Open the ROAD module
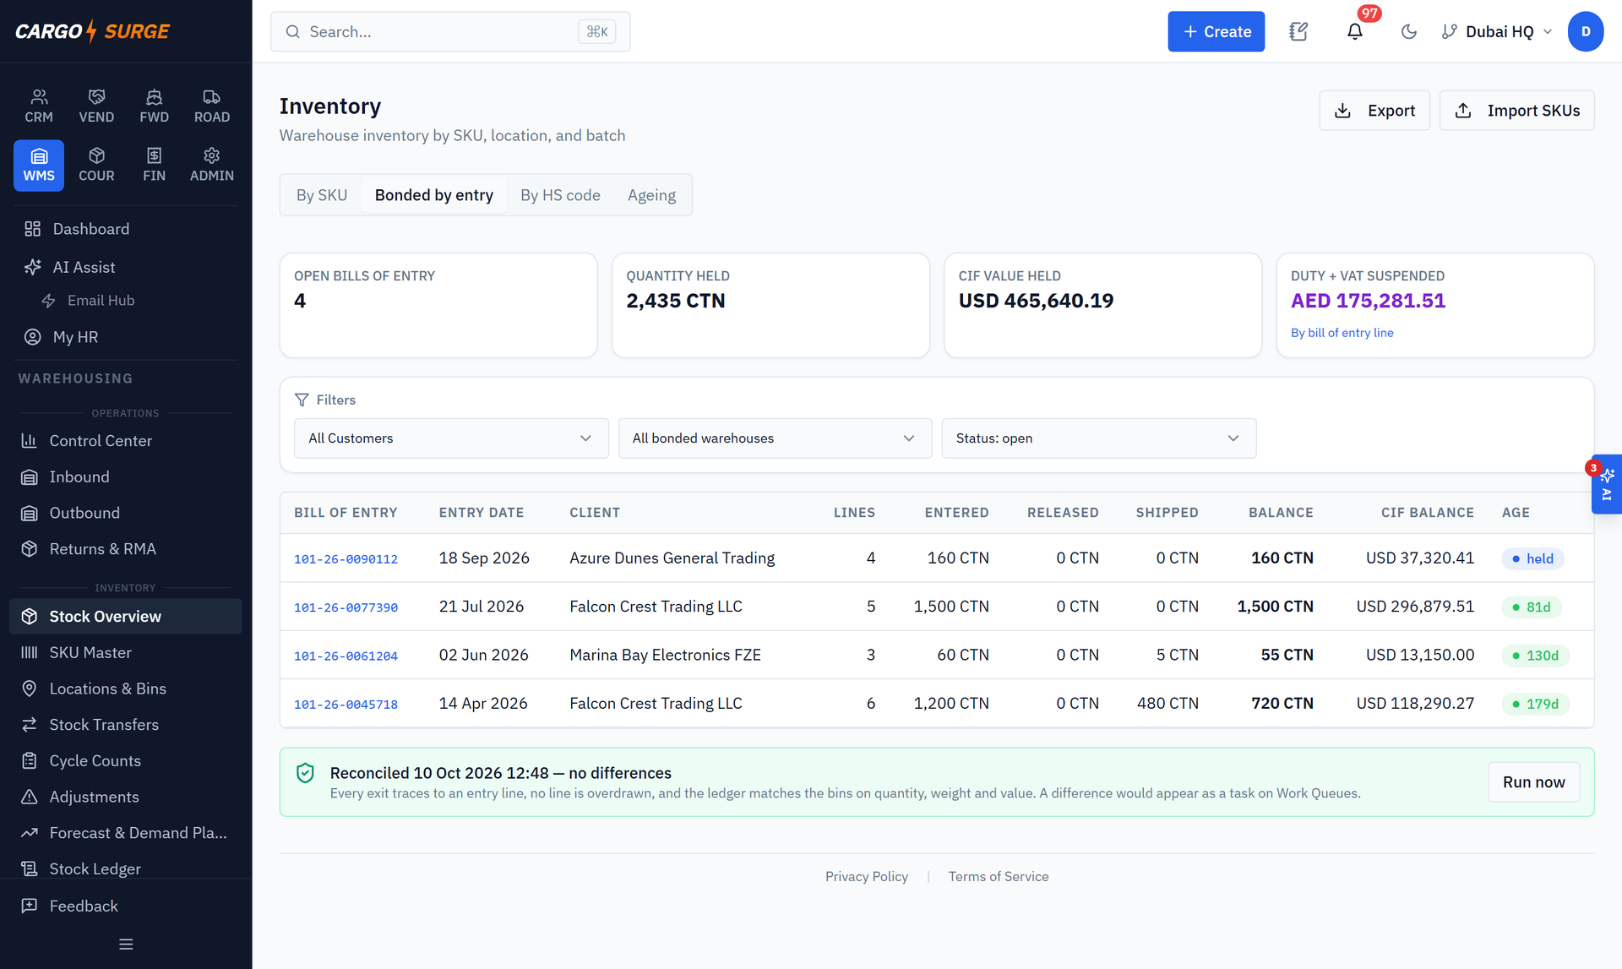This screenshot has height=969, width=1622. click(x=212, y=106)
